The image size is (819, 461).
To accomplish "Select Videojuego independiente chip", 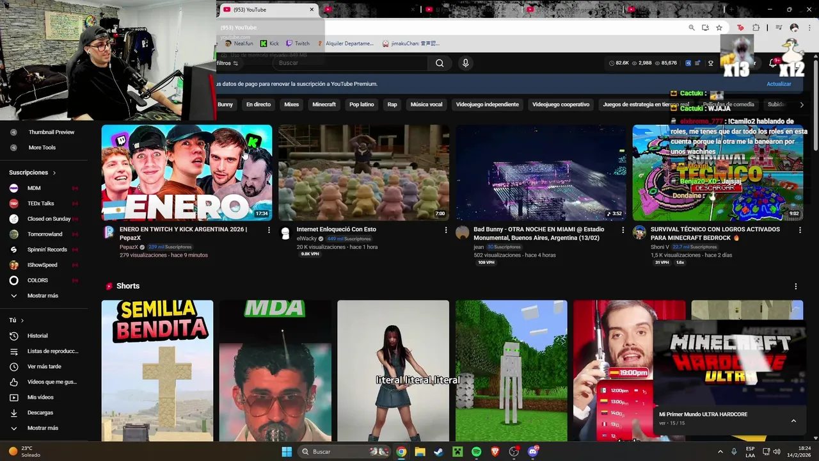I will click(x=488, y=104).
